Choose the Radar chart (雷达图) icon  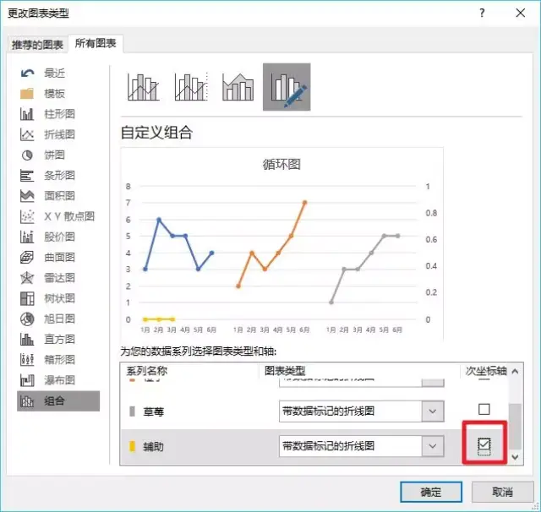tap(27, 278)
